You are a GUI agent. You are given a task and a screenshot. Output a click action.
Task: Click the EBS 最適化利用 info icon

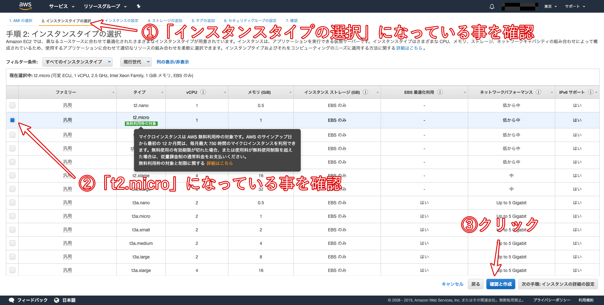click(x=440, y=92)
